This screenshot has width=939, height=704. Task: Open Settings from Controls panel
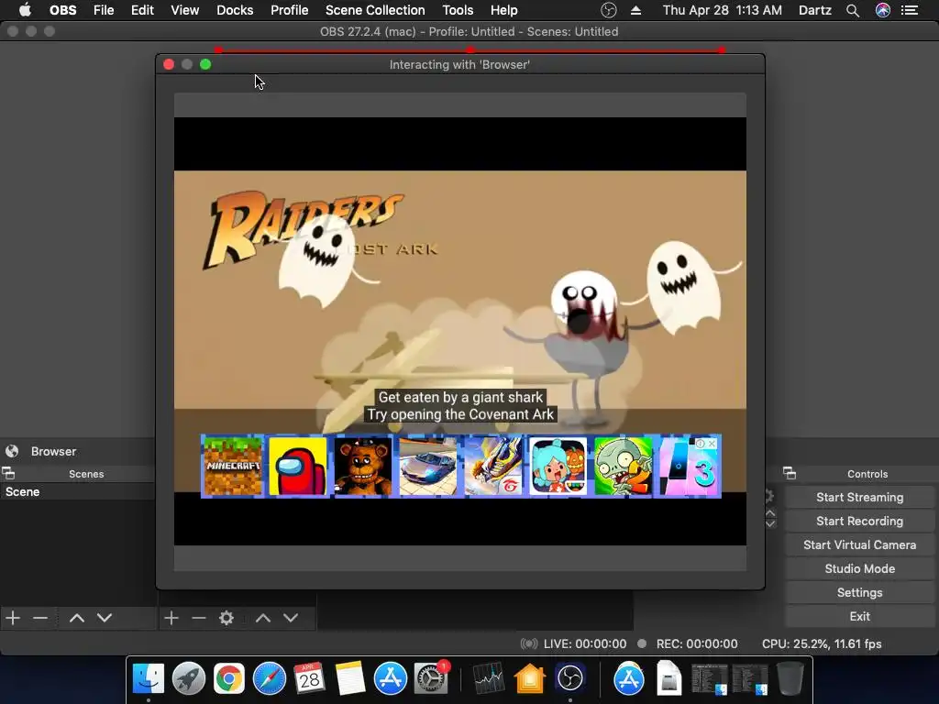point(859,592)
